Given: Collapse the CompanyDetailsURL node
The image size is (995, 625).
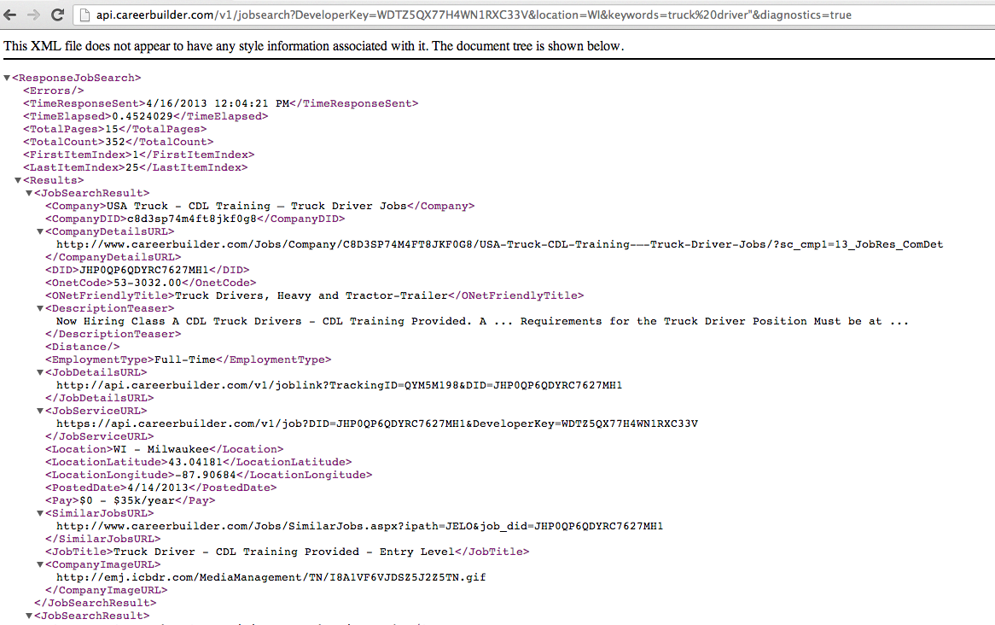Looking at the screenshot, I should tap(40, 232).
